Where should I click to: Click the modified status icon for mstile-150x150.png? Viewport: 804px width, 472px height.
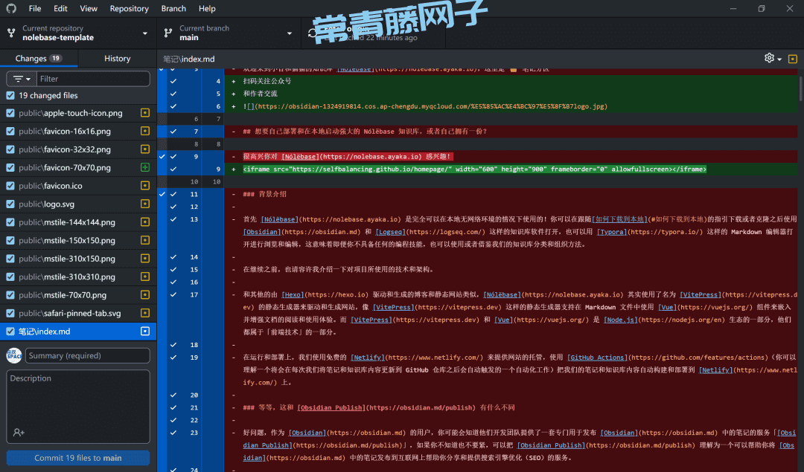click(145, 240)
